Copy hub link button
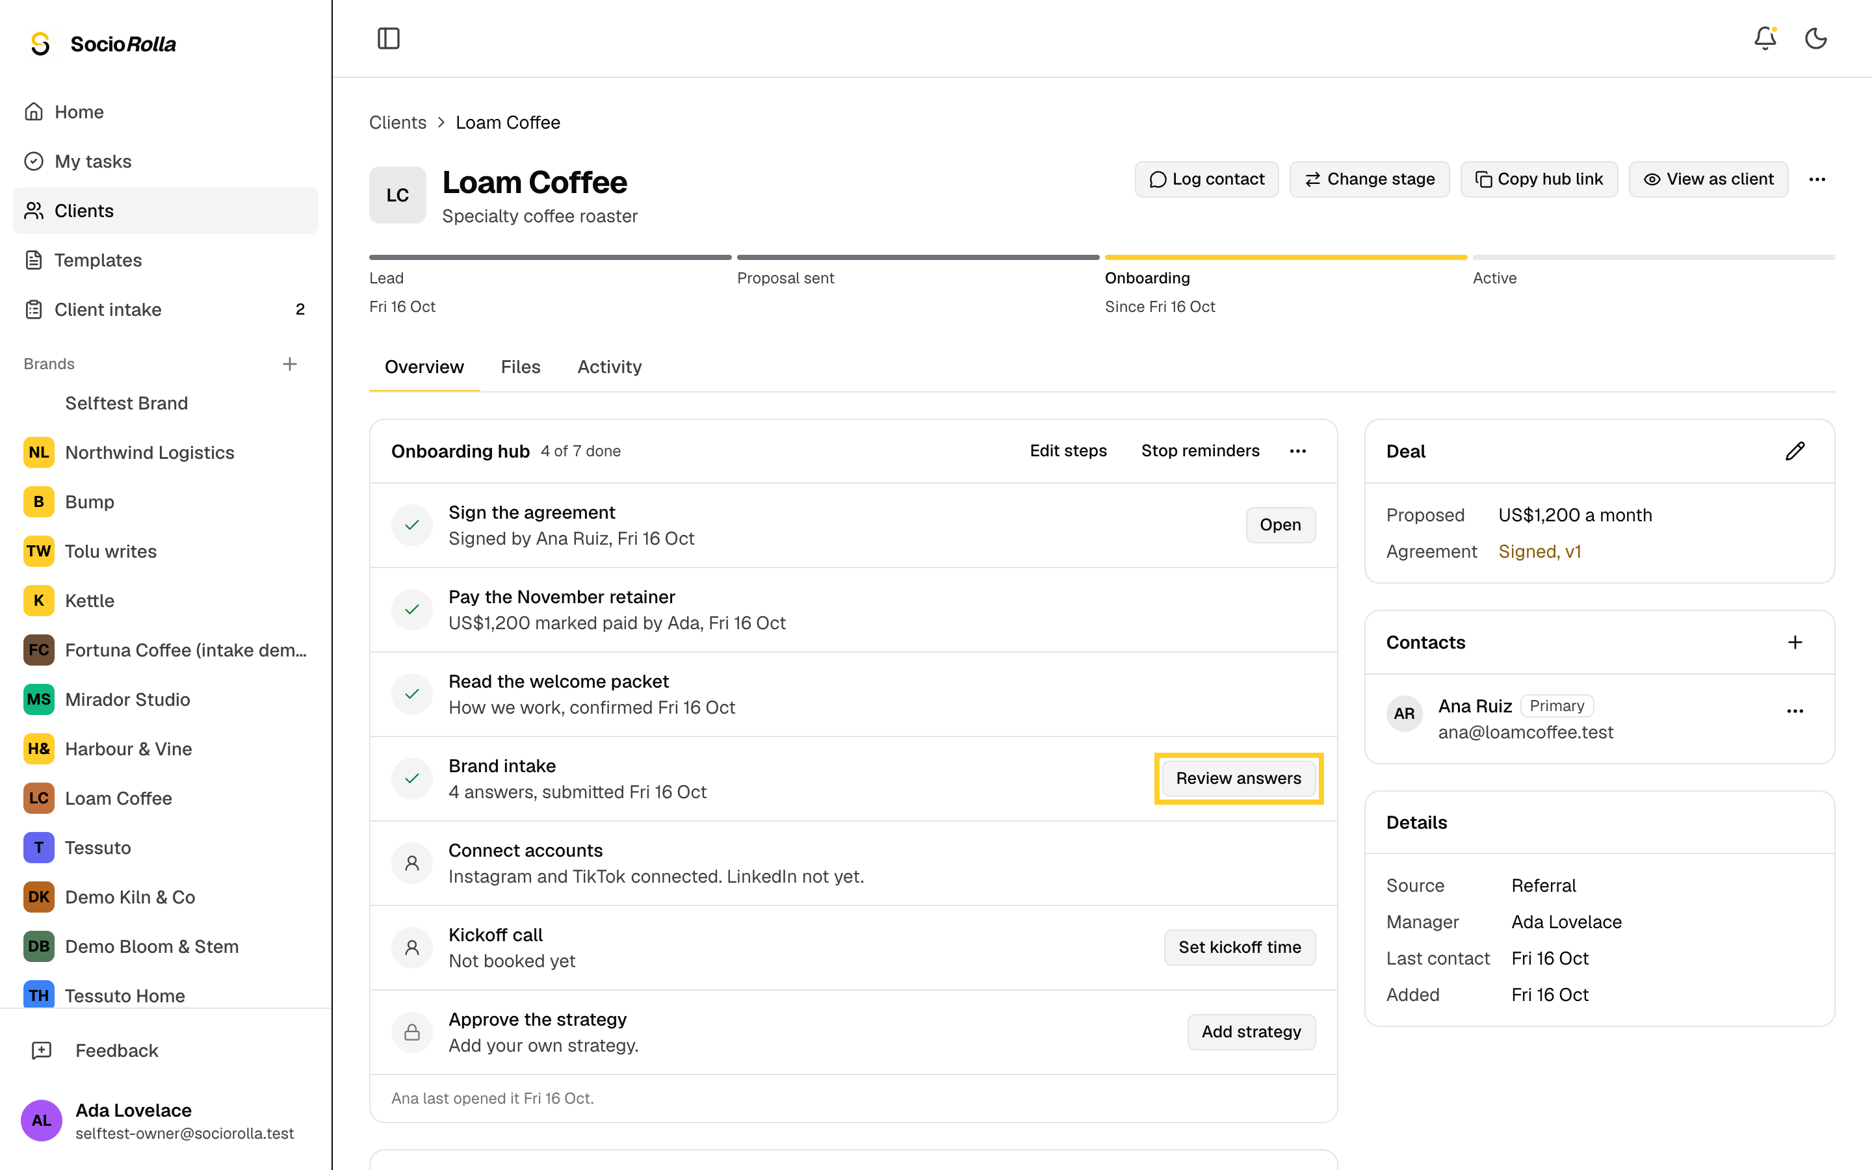 (1539, 179)
